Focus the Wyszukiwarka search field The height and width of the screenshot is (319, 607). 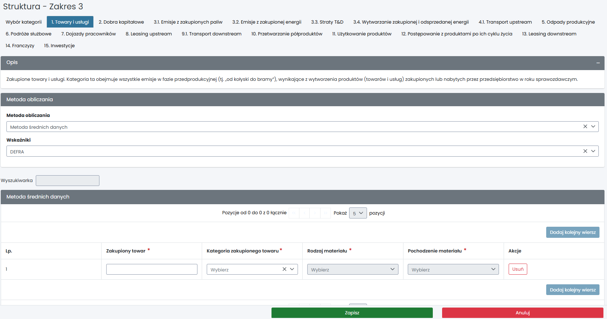[x=68, y=181]
